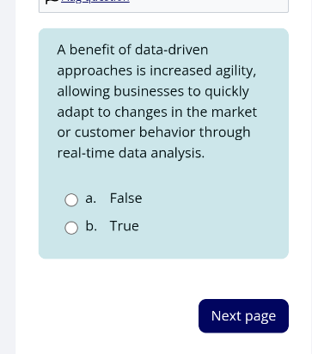312x354 pixels.
Task: Click the words "customer behavior" in the question
Action: pos(131,132)
